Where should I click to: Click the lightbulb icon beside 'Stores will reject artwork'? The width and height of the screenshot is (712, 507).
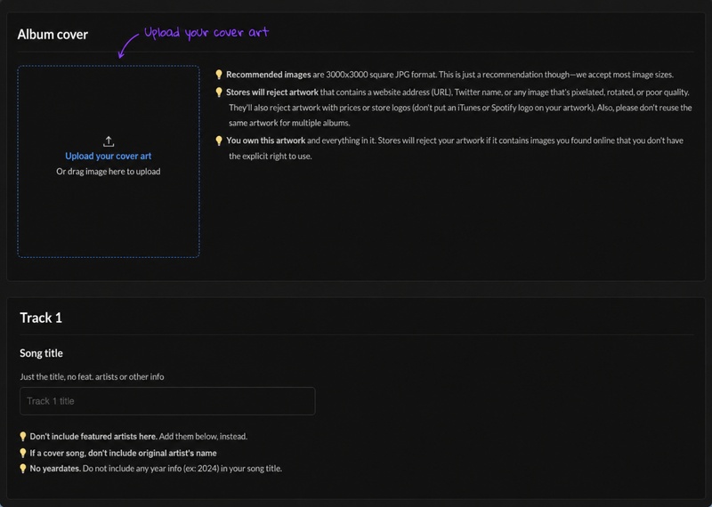[219, 93]
